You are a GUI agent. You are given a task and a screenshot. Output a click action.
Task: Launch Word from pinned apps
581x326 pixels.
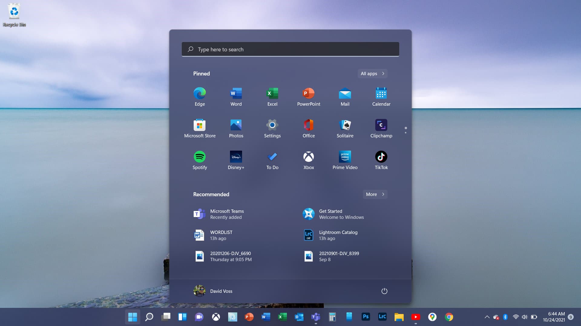point(236,97)
